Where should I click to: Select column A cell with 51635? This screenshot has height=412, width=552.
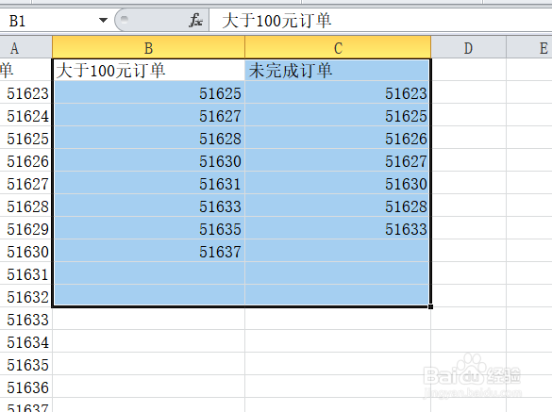(x=25, y=364)
